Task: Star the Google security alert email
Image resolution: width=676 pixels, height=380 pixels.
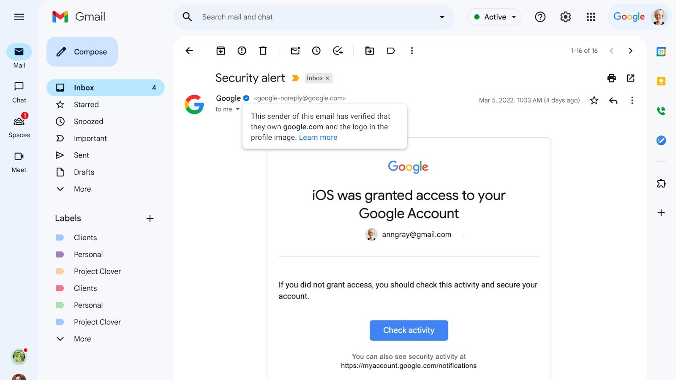Action: (x=594, y=100)
